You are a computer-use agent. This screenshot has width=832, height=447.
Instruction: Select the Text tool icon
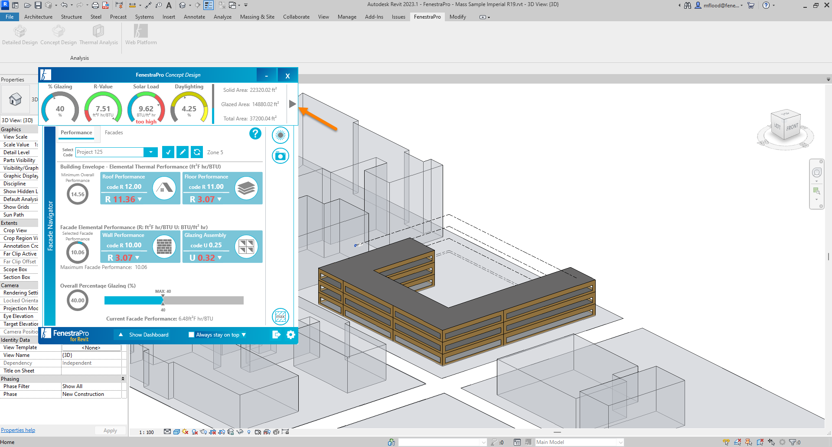169,5
